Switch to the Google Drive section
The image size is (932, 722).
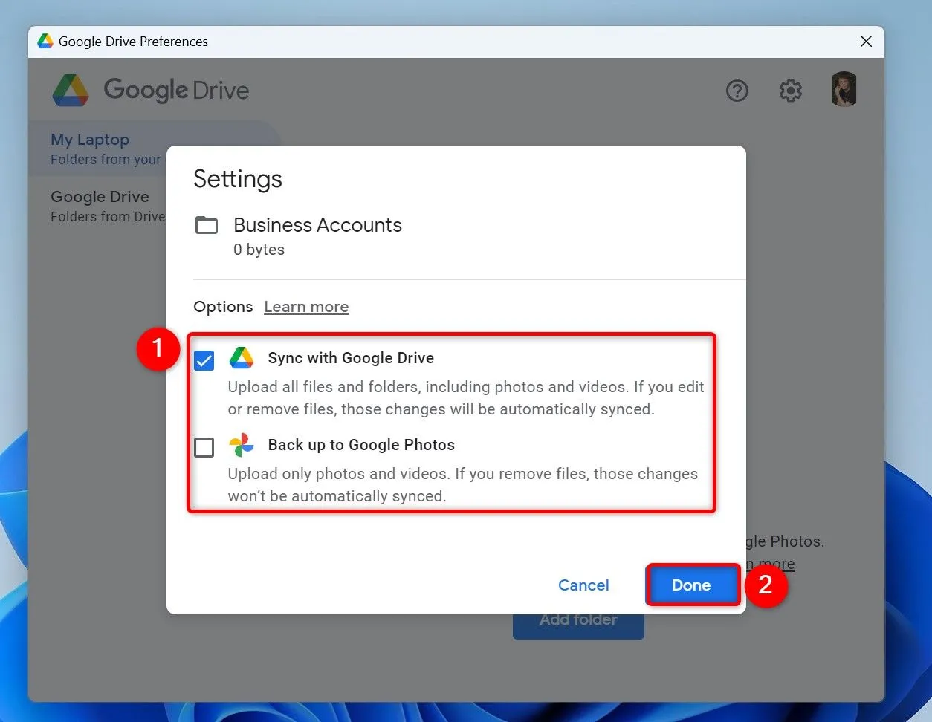click(x=100, y=196)
